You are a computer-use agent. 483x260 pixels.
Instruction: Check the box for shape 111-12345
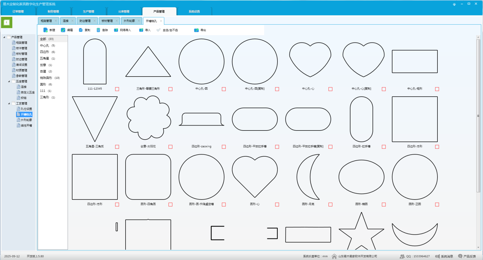point(117,89)
